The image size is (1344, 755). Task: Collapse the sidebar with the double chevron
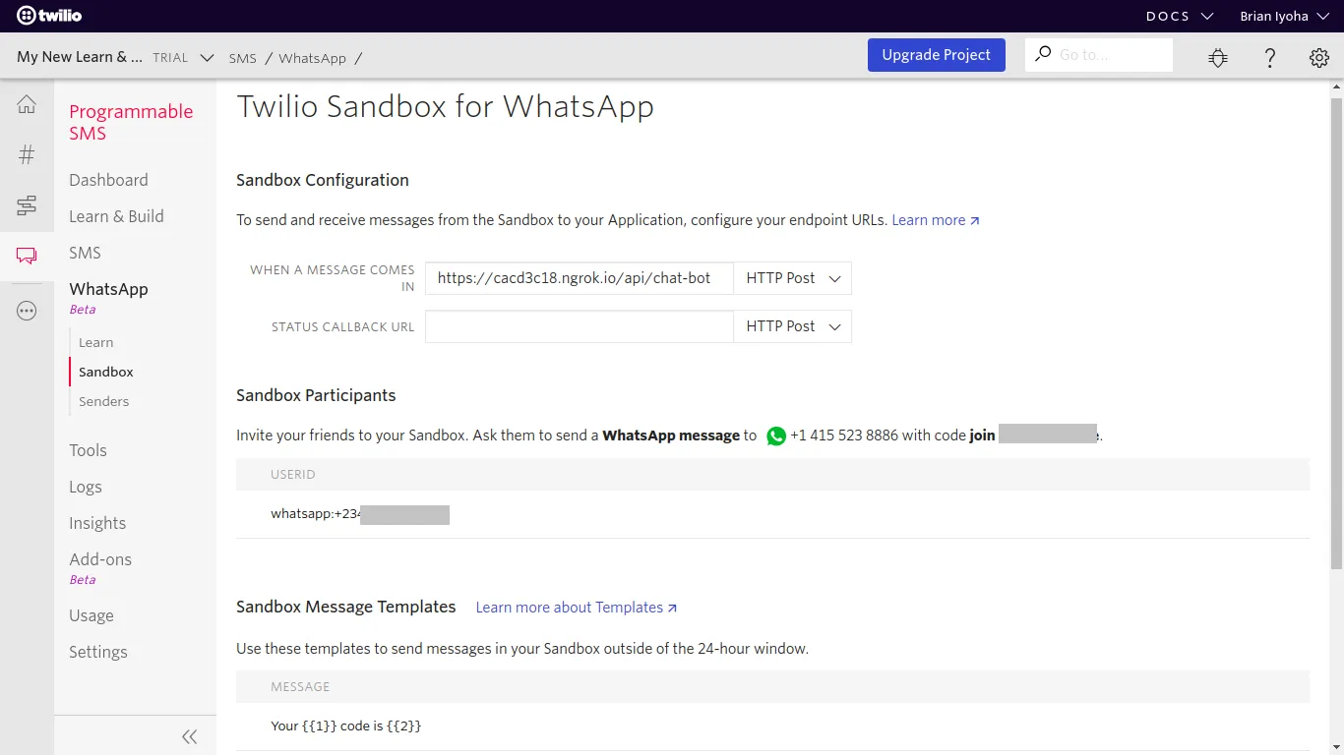[x=189, y=735]
